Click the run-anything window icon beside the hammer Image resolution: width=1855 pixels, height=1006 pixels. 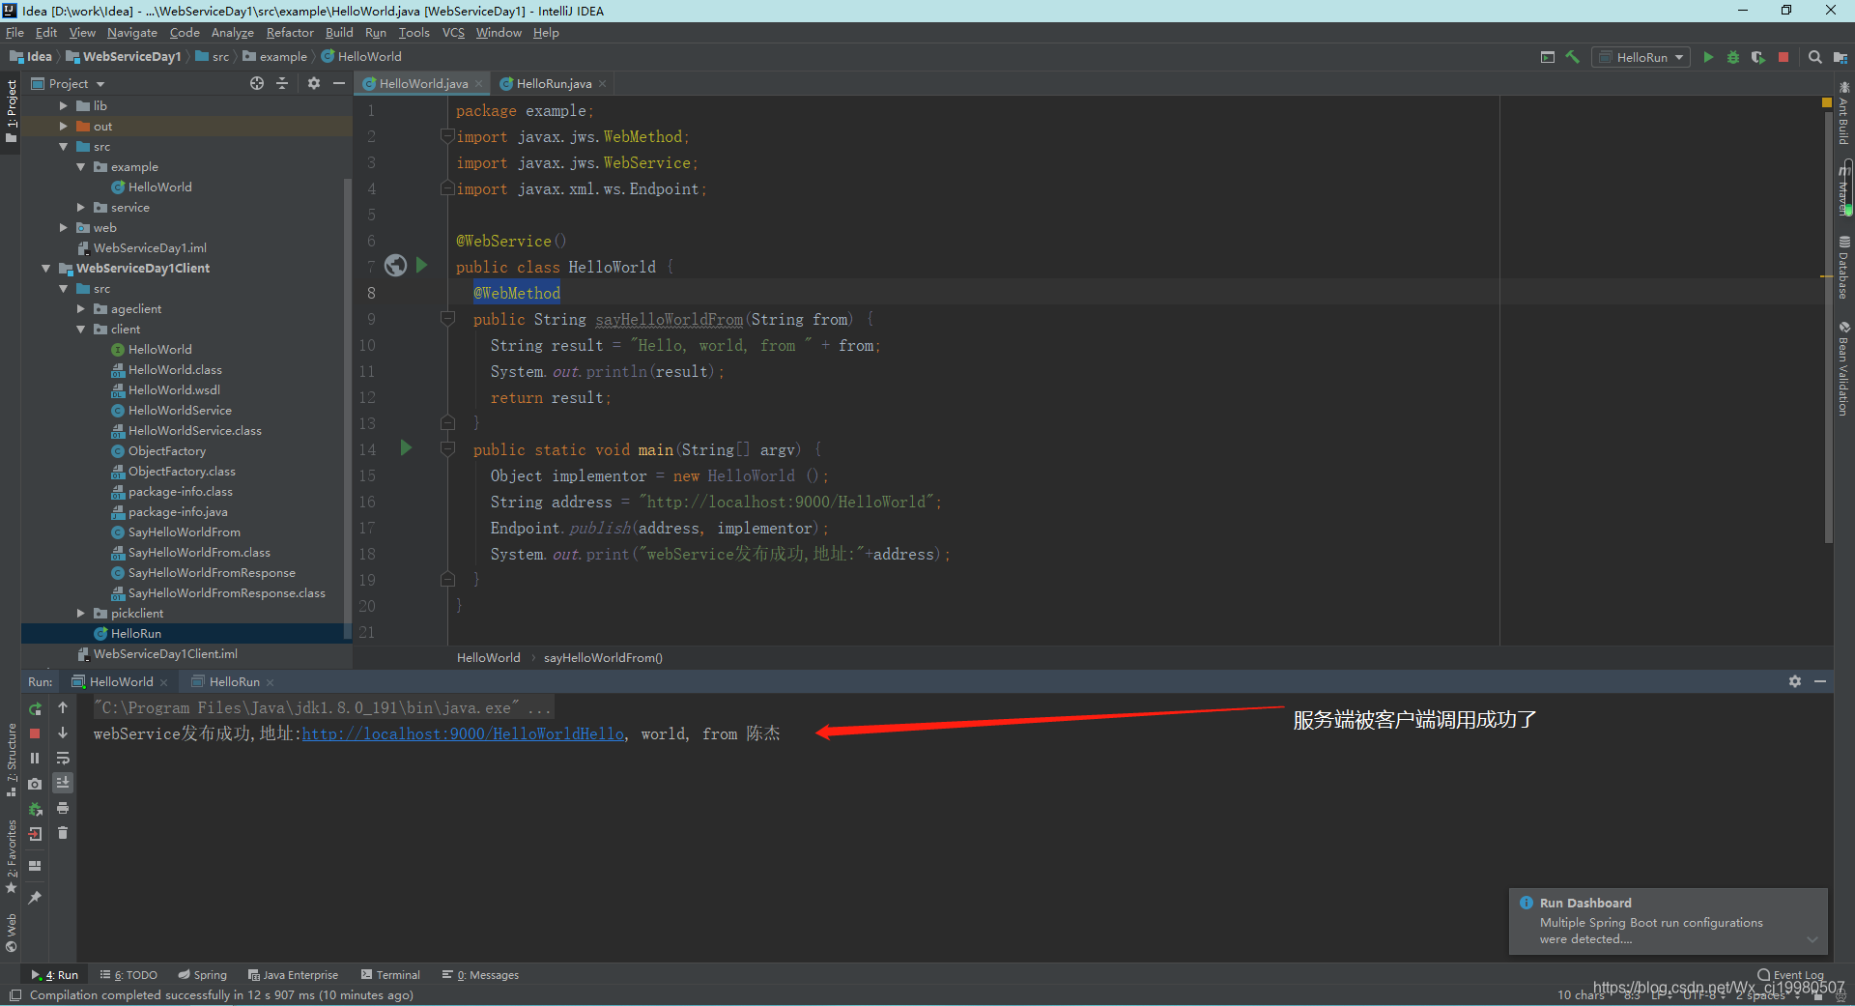tap(1548, 57)
